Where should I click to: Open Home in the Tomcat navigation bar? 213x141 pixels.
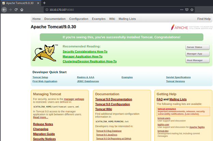37,19
